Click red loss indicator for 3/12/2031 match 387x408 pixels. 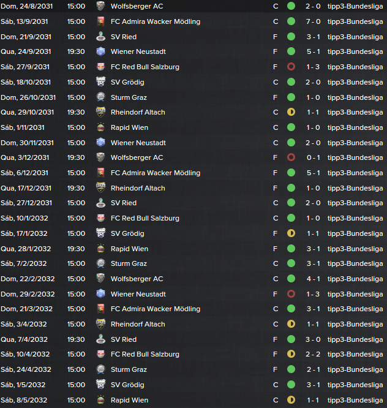tap(291, 157)
